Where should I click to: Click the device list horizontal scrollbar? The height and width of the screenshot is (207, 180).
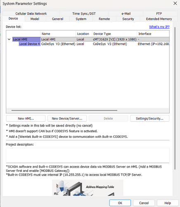64,111
